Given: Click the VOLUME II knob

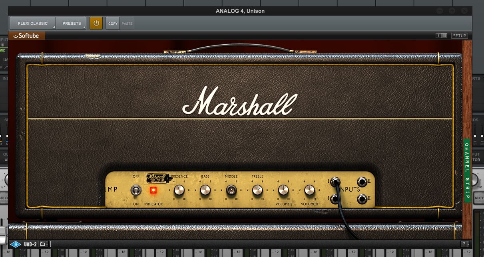Looking at the screenshot, I should point(310,190).
